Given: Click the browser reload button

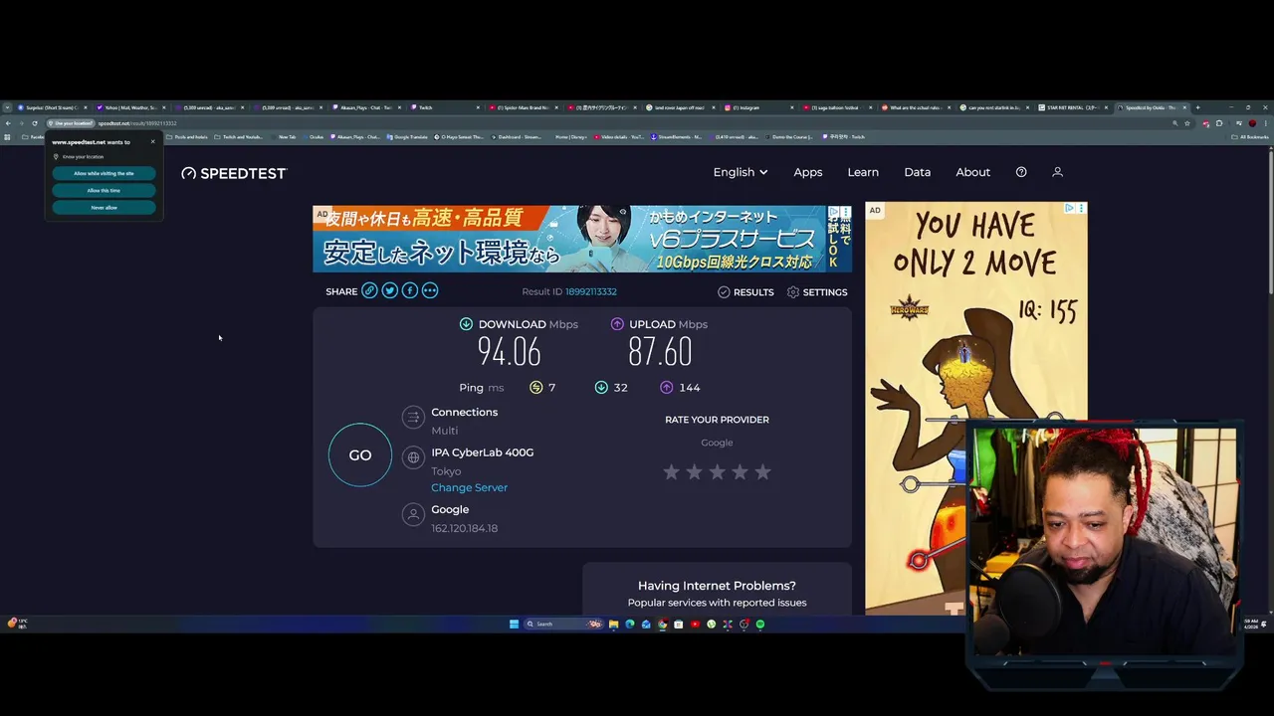Looking at the screenshot, I should click(x=35, y=123).
